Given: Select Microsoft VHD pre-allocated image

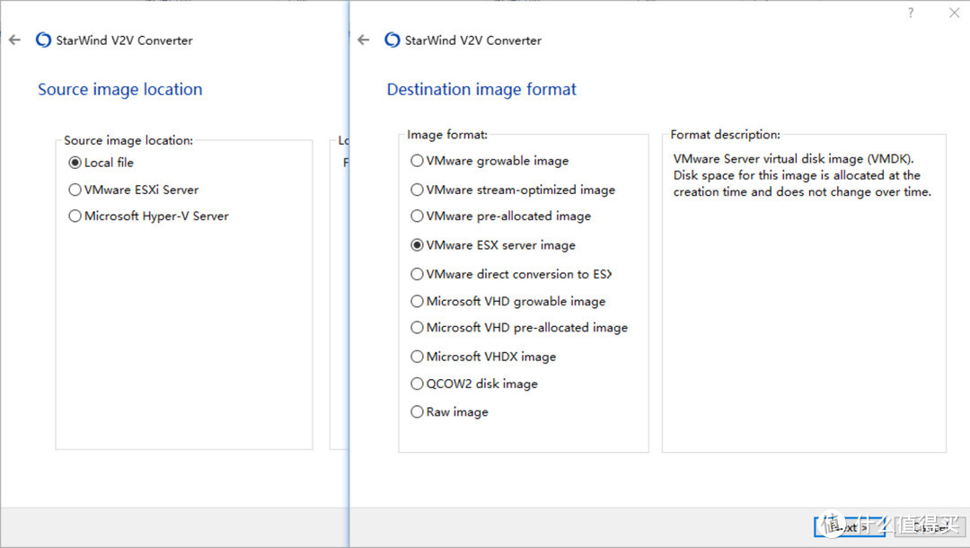Looking at the screenshot, I should click(417, 328).
